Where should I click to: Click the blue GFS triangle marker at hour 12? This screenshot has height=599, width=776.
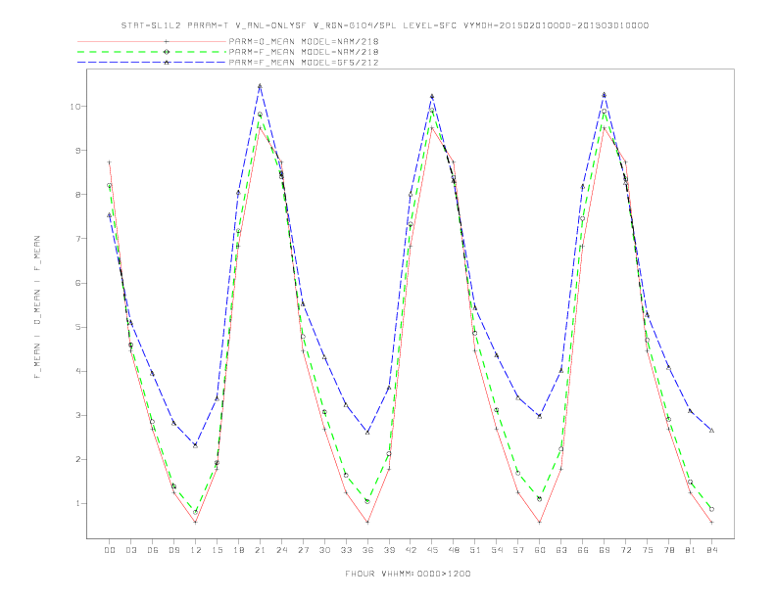pyautogui.click(x=196, y=445)
